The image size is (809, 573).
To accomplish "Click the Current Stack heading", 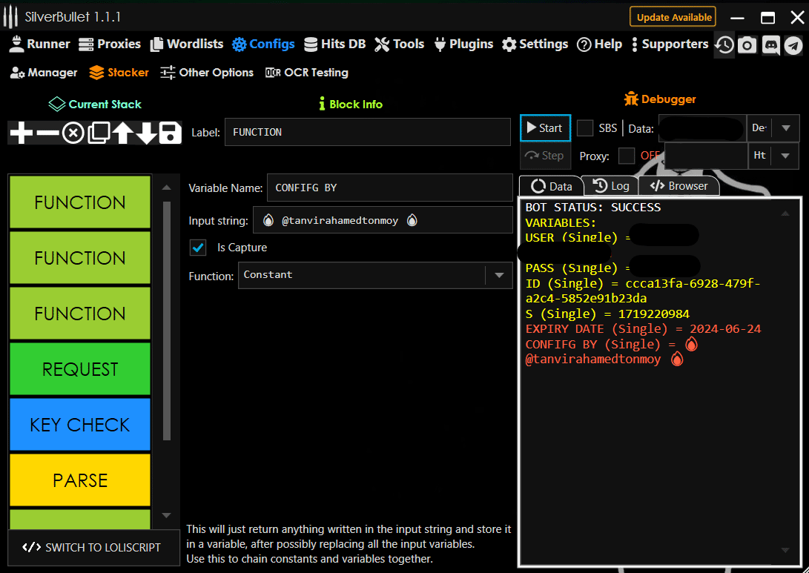I will [x=95, y=105].
